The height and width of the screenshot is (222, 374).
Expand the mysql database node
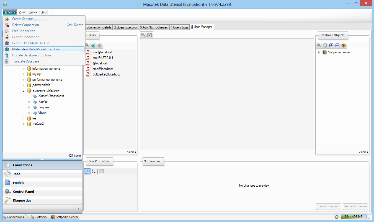[24, 74]
